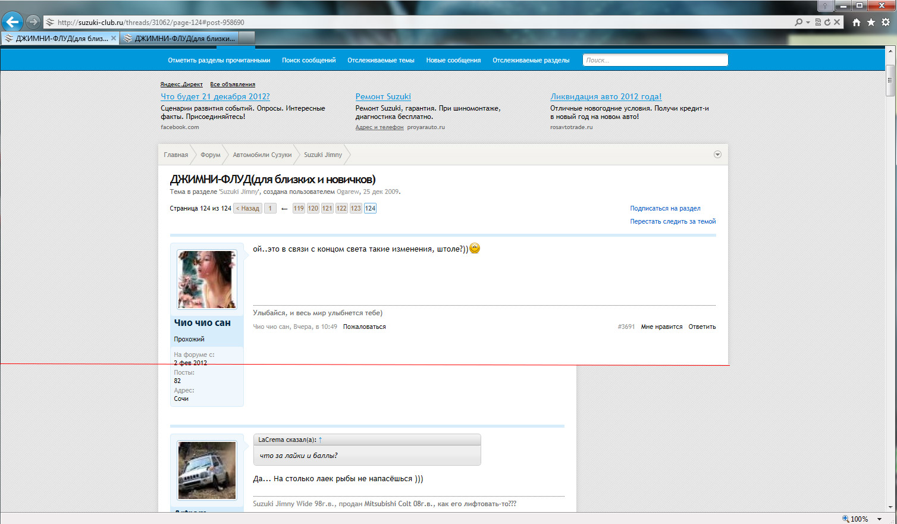897x524 pixels.
Task: Click the Refresh page icon
Action: tap(827, 22)
